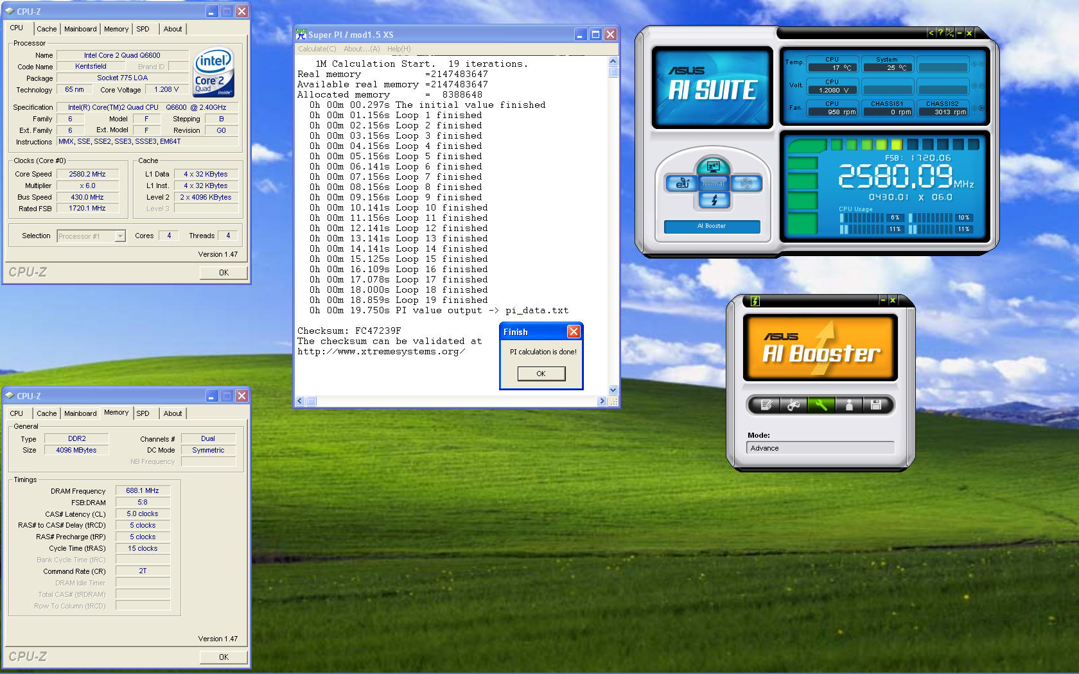Click the Checksum: FC47239F line in Super PI
1079x674 pixels.
pyautogui.click(x=349, y=331)
